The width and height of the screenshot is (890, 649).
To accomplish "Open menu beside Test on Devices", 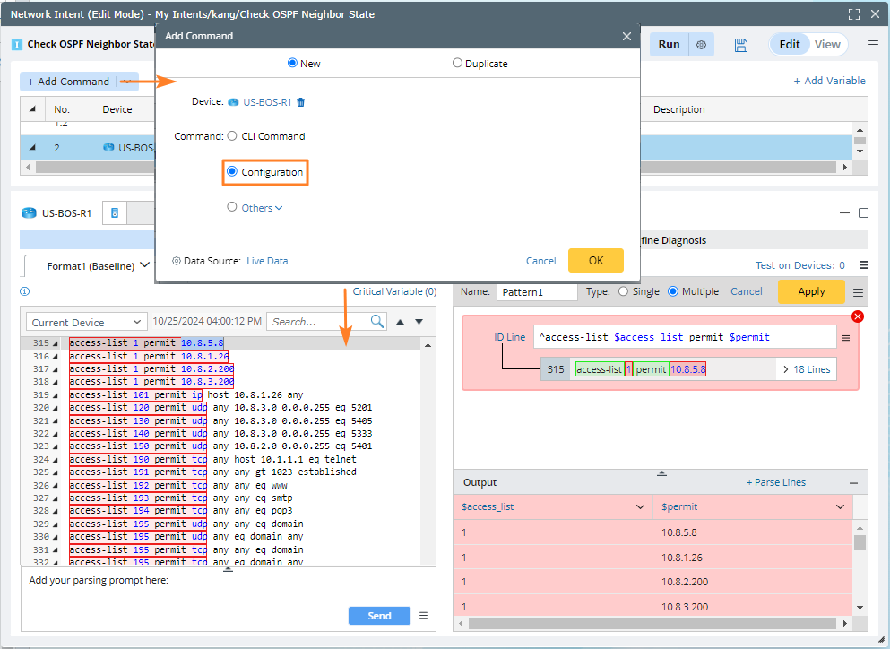I will pyautogui.click(x=864, y=265).
